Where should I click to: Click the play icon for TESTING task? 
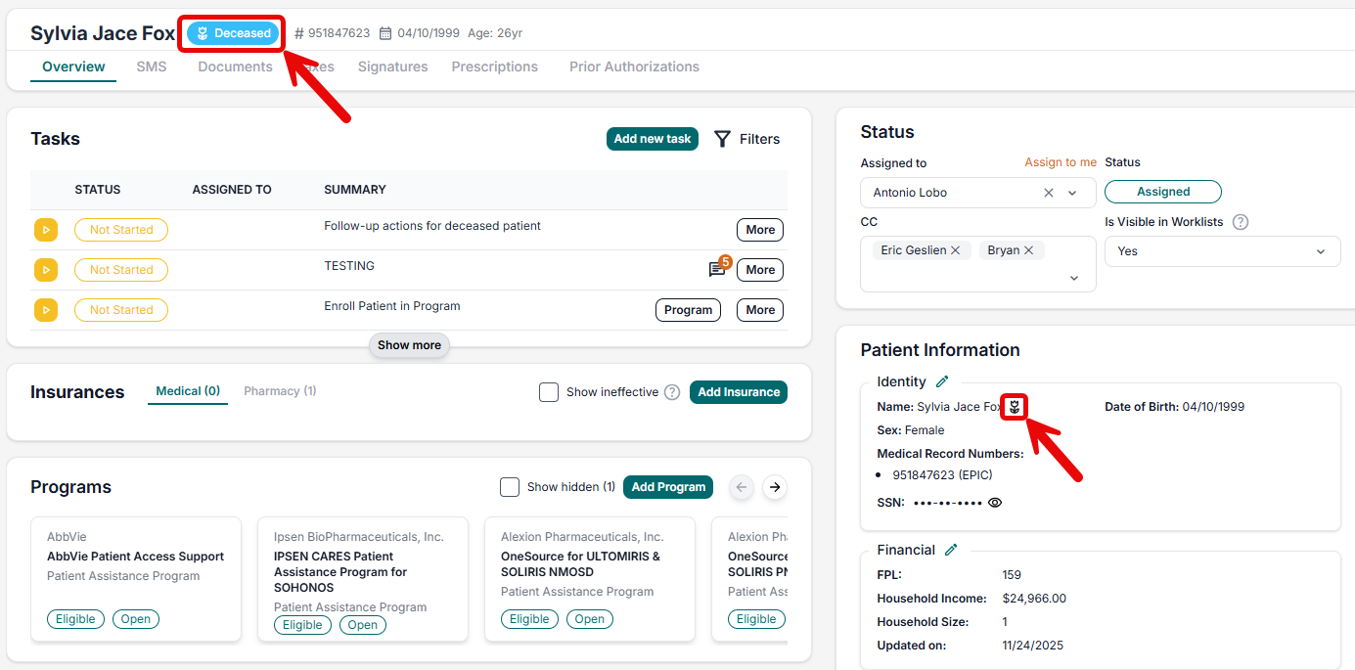(46, 270)
